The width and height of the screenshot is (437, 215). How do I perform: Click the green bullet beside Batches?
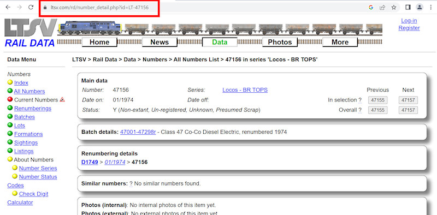pyautogui.click(x=10, y=116)
